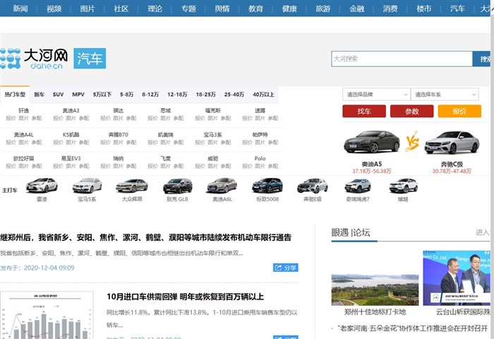Select the 新车 tab
This screenshot has height=339, width=494.
(39, 95)
